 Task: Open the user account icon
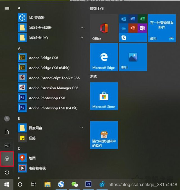tap(7, 119)
